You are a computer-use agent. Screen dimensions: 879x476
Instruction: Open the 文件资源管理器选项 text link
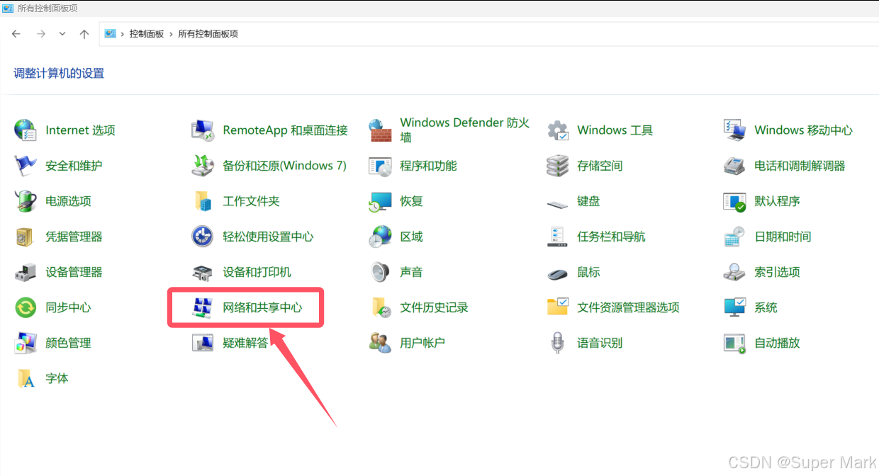pyautogui.click(x=628, y=307)
